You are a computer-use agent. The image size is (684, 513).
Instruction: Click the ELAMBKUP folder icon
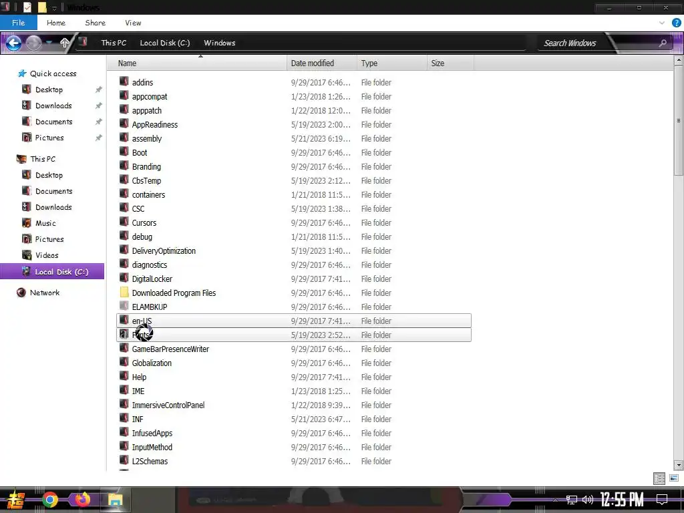coord(124,306)
